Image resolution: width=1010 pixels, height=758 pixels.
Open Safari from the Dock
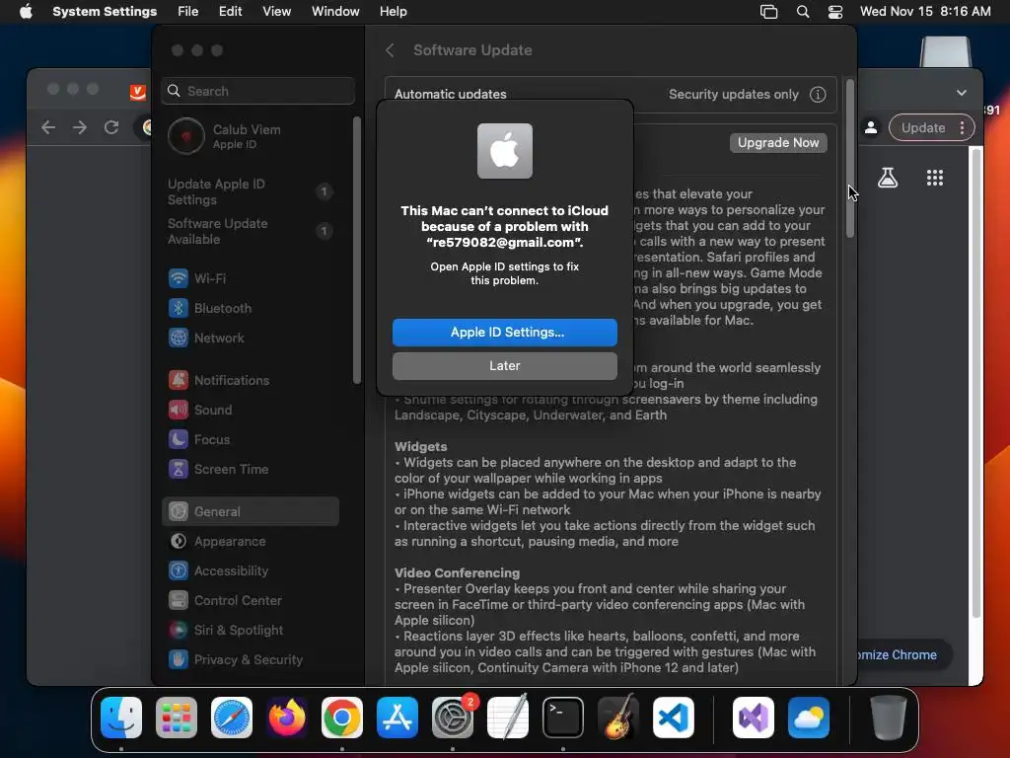pyautogui.click(x=231, y=718)
